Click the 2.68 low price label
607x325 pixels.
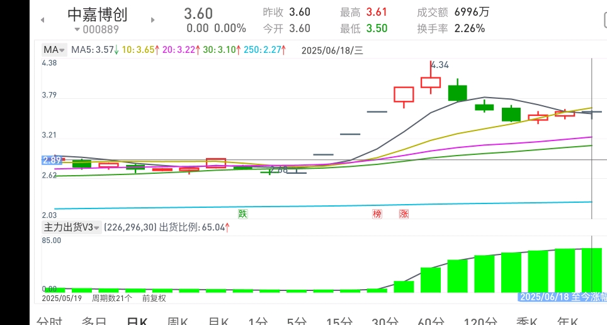click(x=279, y=169)
